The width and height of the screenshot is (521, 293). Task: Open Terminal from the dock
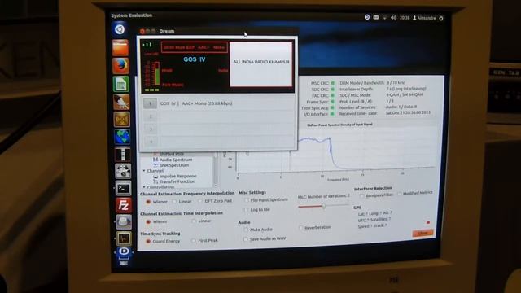coord(123,188)
